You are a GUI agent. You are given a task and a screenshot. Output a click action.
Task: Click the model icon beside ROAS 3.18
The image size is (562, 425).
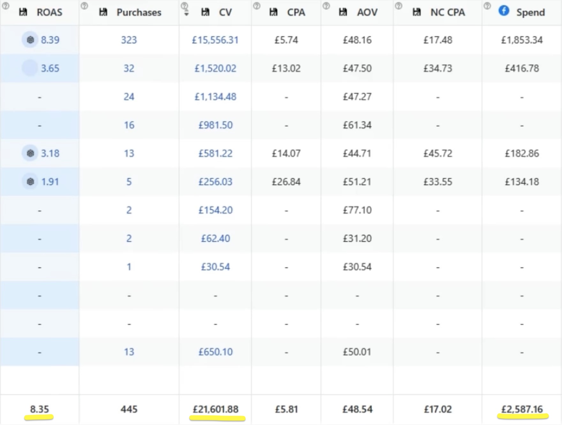click(x=30, y=153)
